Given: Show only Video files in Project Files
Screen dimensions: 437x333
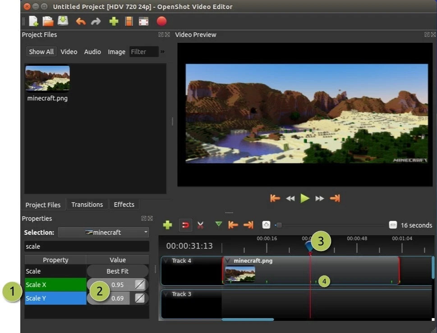Looking at the screenshot, I should [69, 51].
